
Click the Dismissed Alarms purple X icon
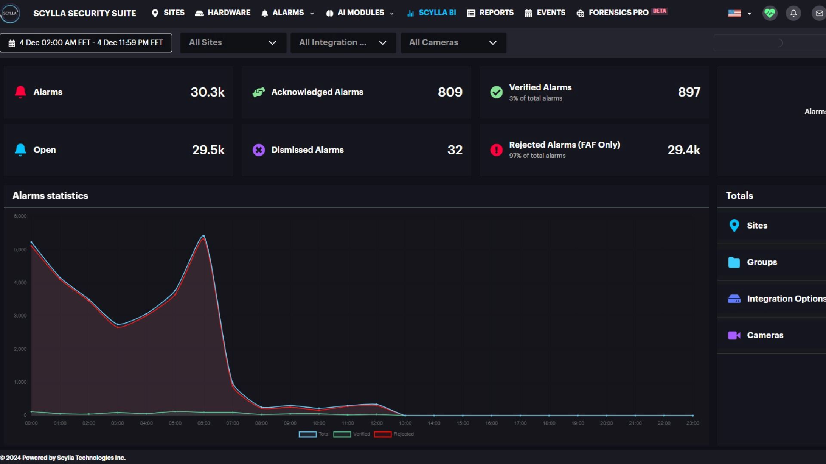pos(259,150)
